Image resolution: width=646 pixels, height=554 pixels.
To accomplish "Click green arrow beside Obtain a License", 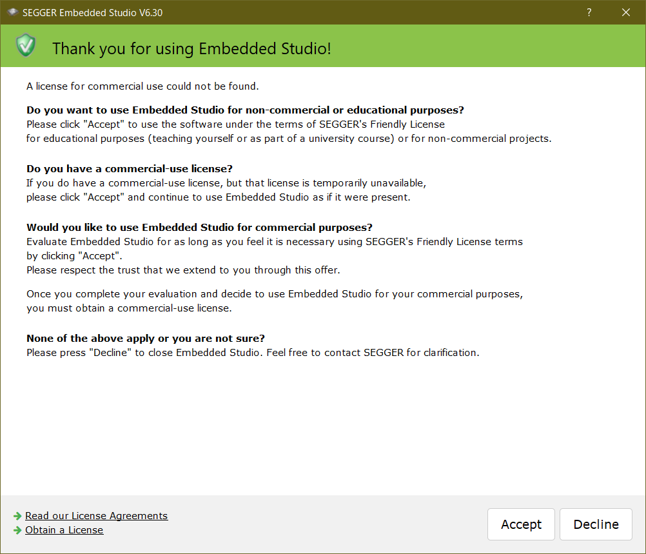I will [x=17, y=530].
